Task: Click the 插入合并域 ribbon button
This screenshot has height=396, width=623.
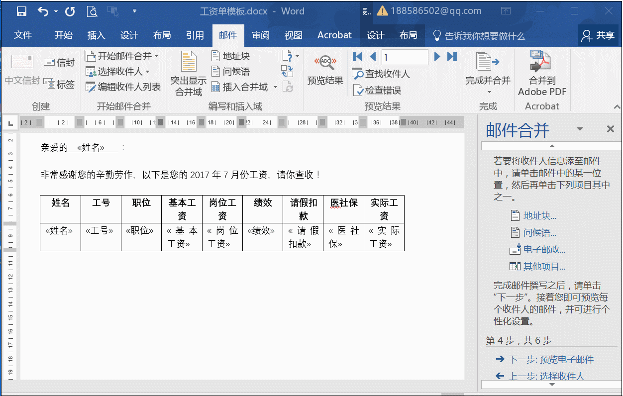Action: coord(240,87)
